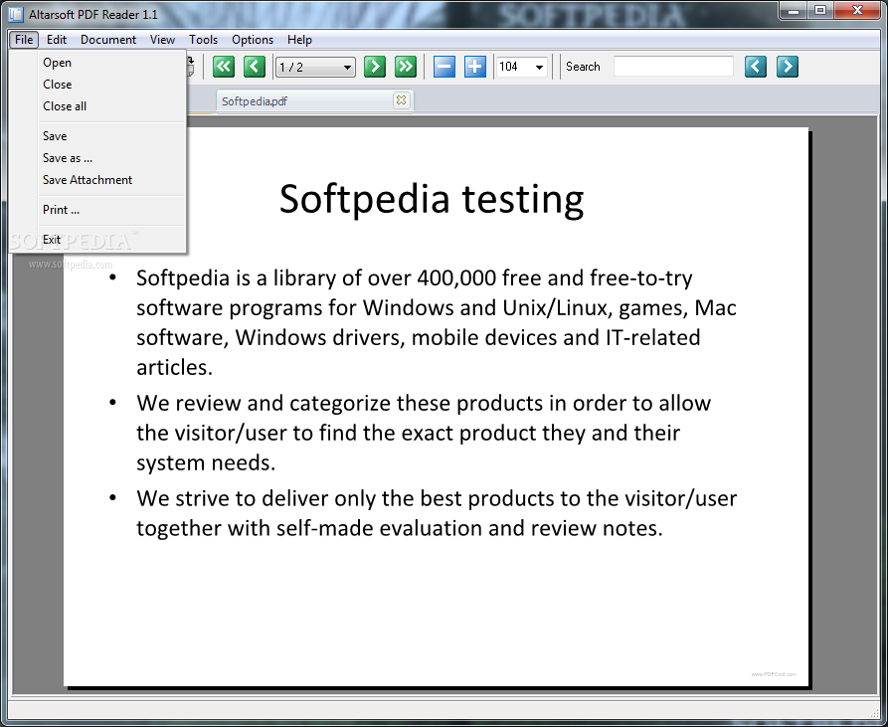Open the Help menu
The image size is (888, 727).
pos(299,40)
